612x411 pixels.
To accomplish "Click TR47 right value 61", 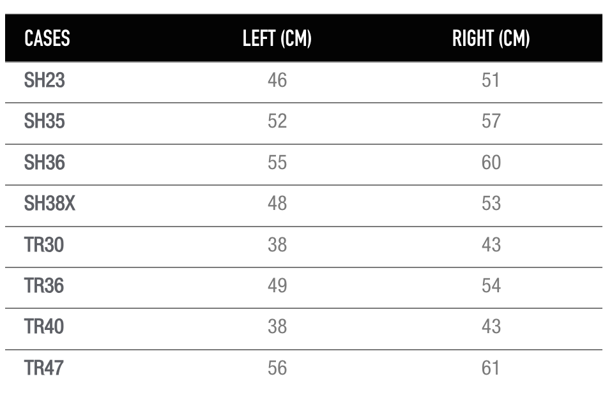I will 491,368.
